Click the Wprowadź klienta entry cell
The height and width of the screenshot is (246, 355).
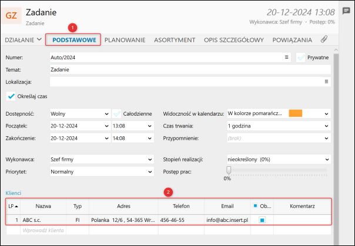point(43,230)
